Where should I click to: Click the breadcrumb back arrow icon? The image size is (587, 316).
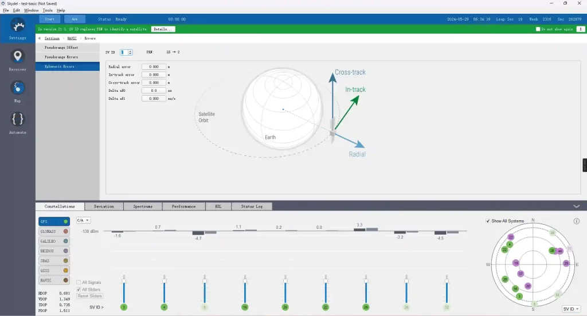coord(39,38)
